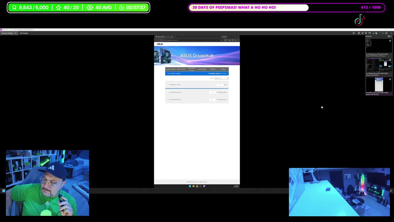Collapse the Monitors panel with the chevron
The height and width of the screenshot is (222, 394).
(391, 36)
